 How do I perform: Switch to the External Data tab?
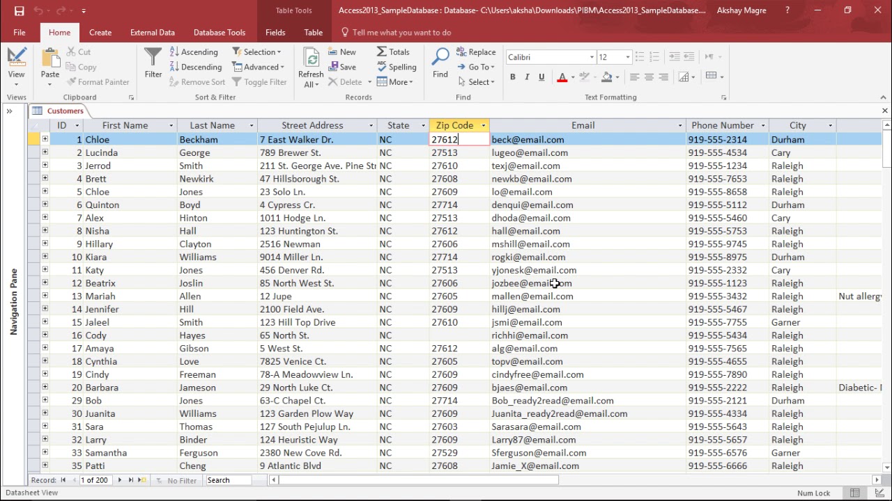pos(153,33)
